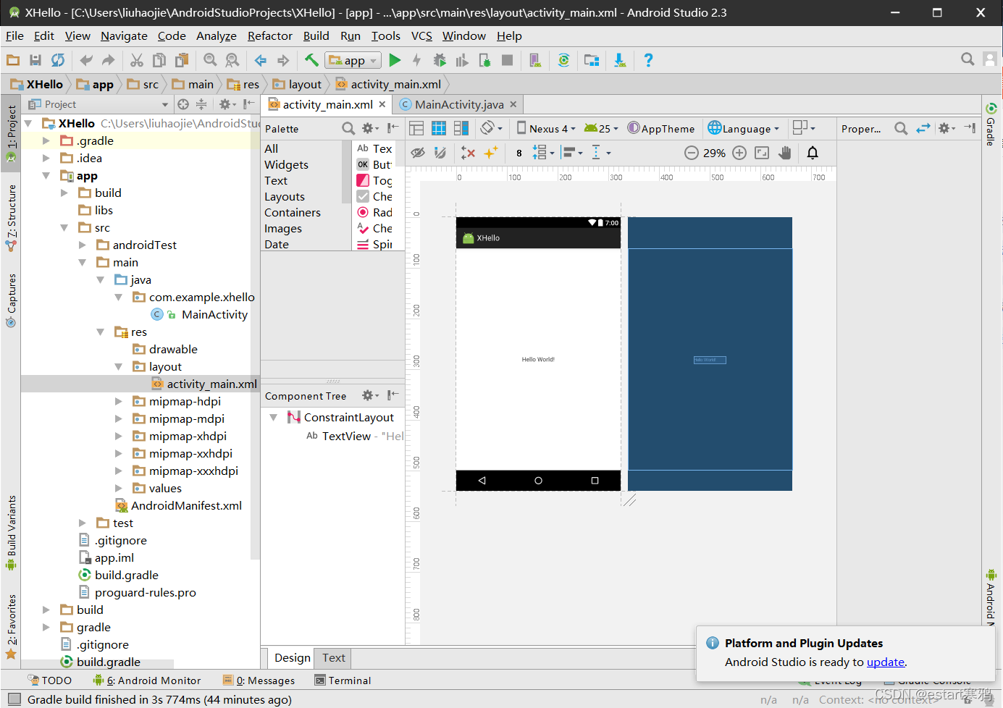Image resolution: width=1003 pixels, height=708 pixels.
Task: Select the Pan hand tool
Action: pos(785,153)
